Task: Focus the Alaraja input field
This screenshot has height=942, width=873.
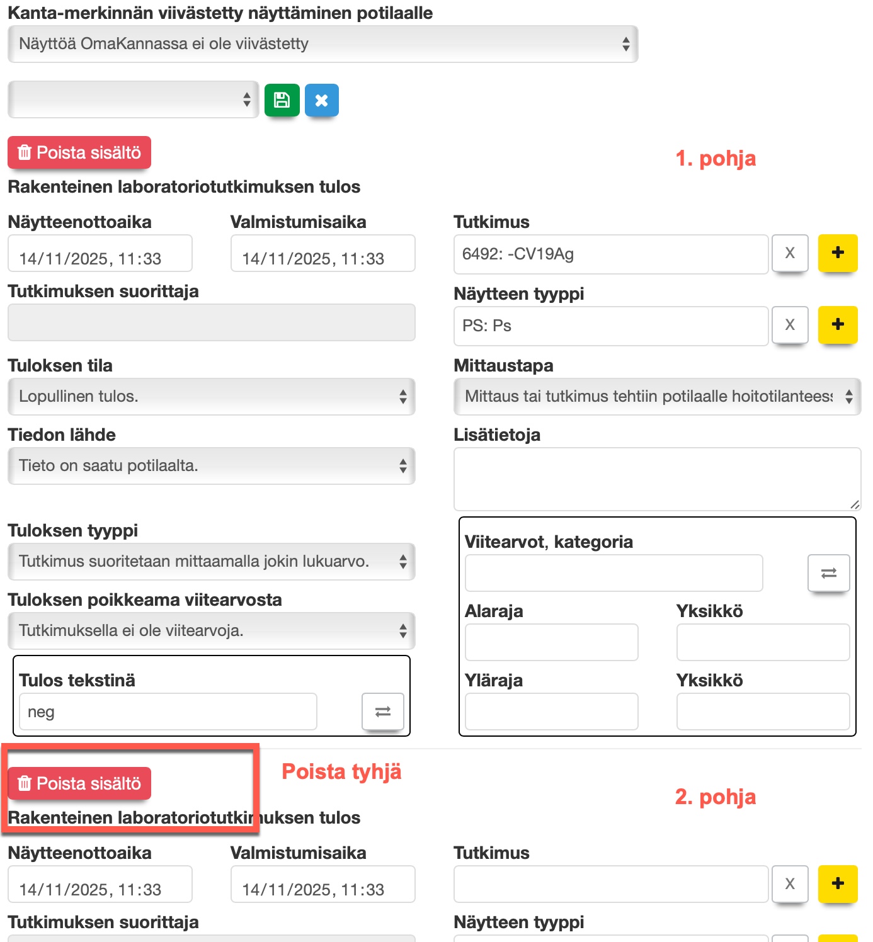Action: tap(551, 642)
